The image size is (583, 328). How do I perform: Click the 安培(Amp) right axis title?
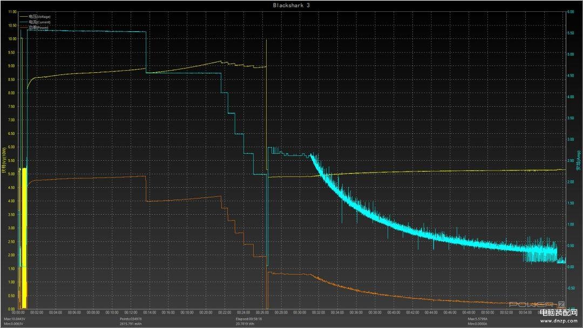point(579,160)
